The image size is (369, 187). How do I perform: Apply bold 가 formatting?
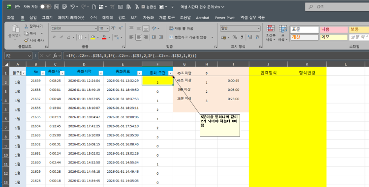pos(54,37)
